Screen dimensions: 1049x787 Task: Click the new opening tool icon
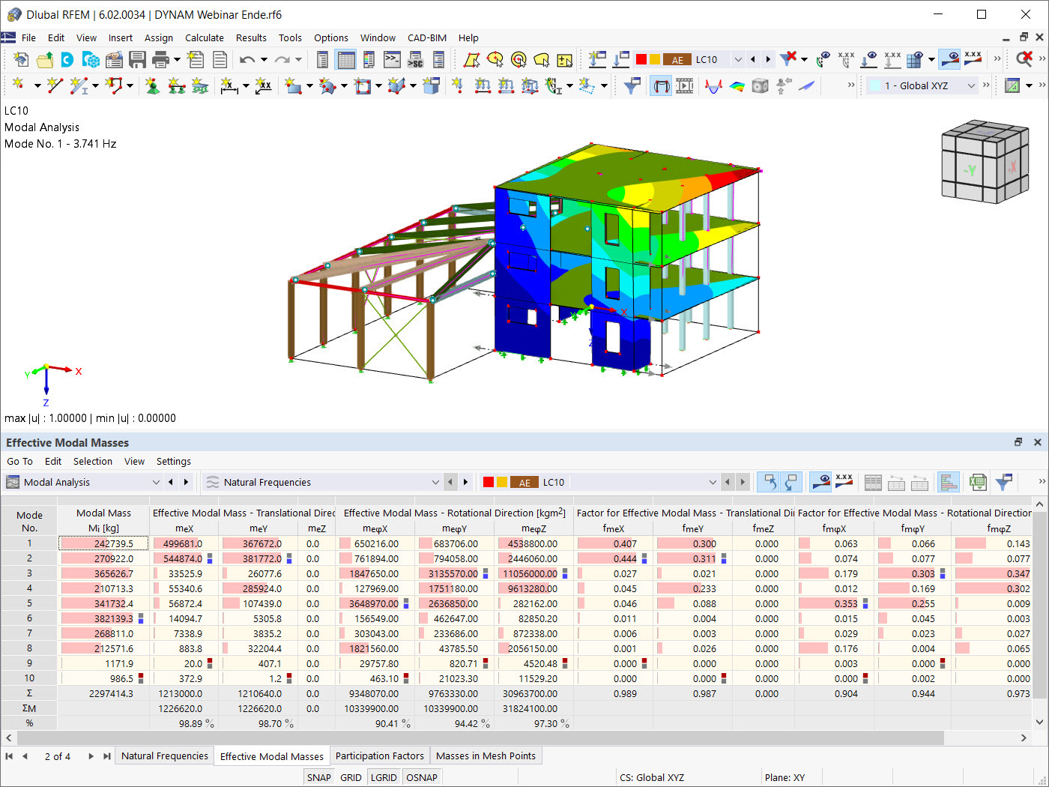coord(363,86)
